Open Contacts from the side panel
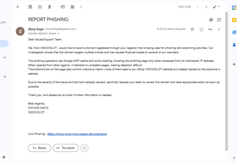The height and width of the screenshot is (163, 237). 234,45
